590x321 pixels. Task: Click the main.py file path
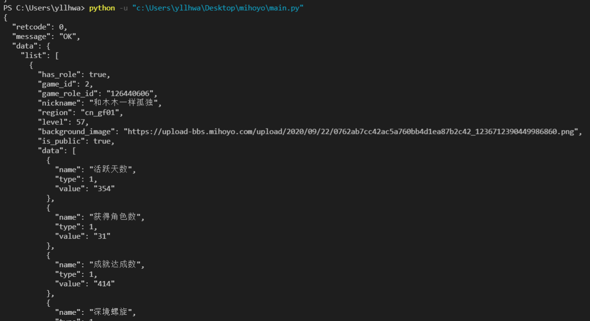(x=218, y=8)
